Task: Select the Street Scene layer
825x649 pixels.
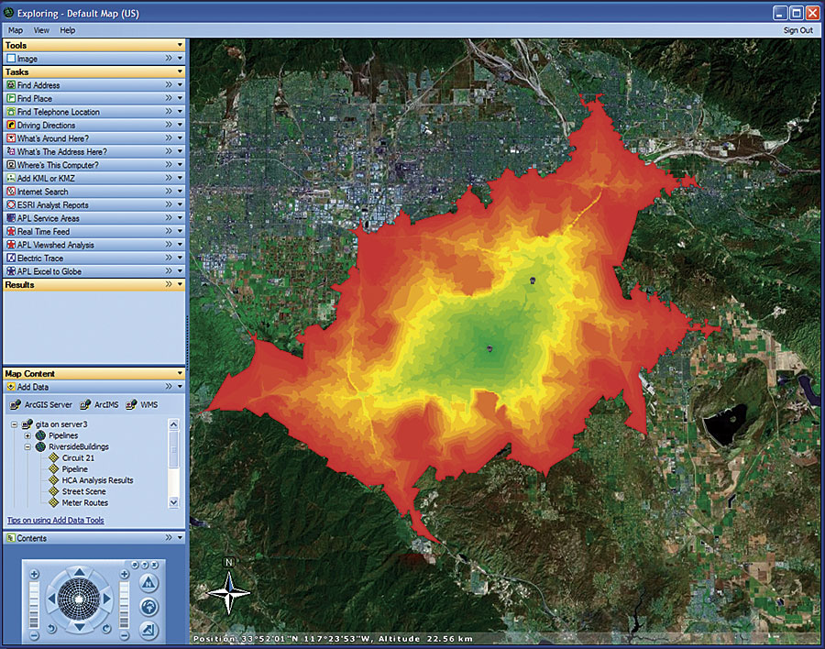Action: [x=83, y=491]
